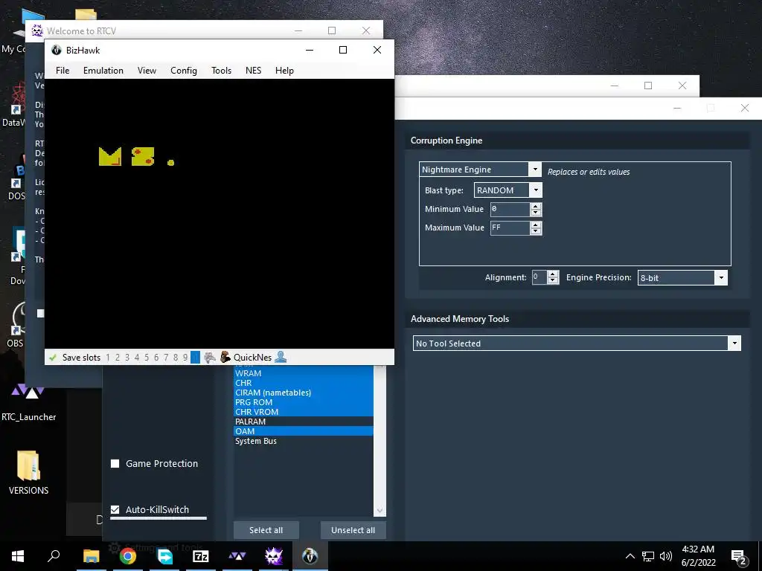Select save slot 1 in status bar
Viewport: 762px width, 571px height.
pyautogui.click(x=108, y=358)
